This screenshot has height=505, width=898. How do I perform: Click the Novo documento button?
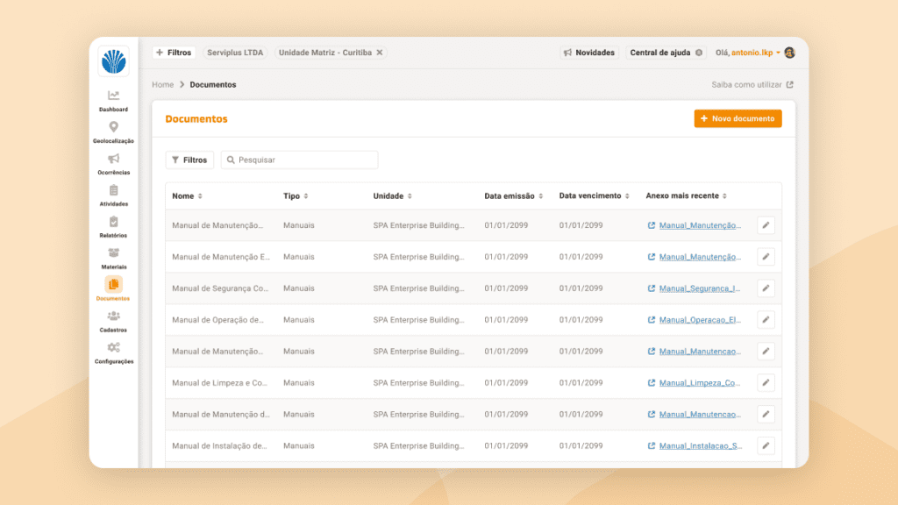click(x=738, y=118)
